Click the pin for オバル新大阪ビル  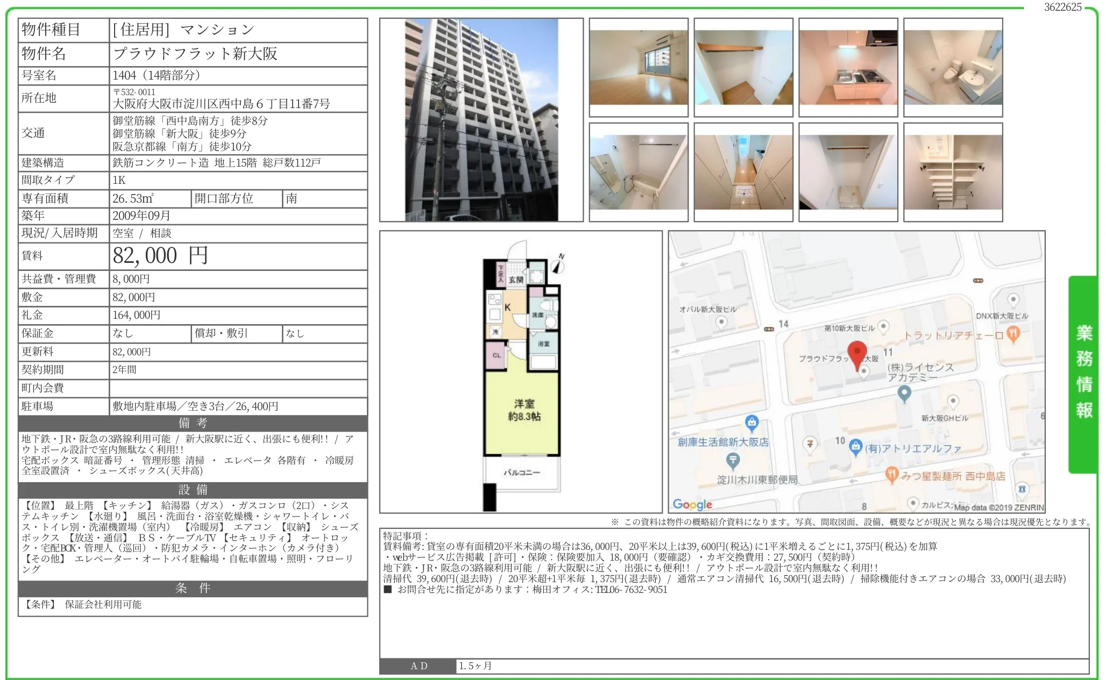pyautogui.click(x=721, y=323)
